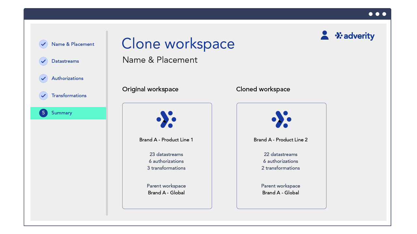Click Brand A - Global in original card
The height and width of the screenshot is (234, 417).
[166, 193]
